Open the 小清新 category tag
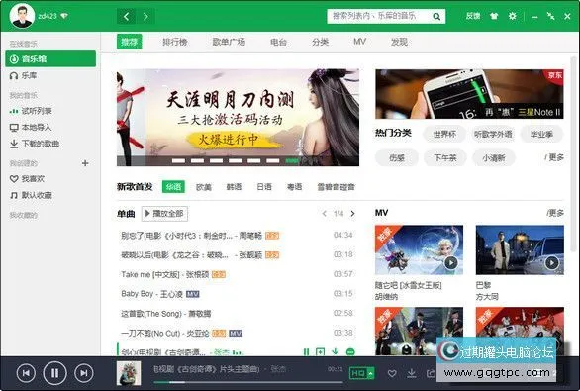This screenshot has height=391, width=580. 494,158
